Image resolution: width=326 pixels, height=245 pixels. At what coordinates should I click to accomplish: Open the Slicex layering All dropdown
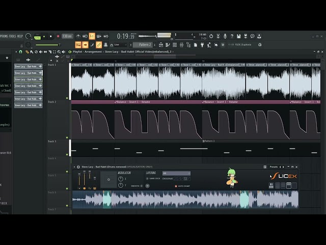click(176, 174)
